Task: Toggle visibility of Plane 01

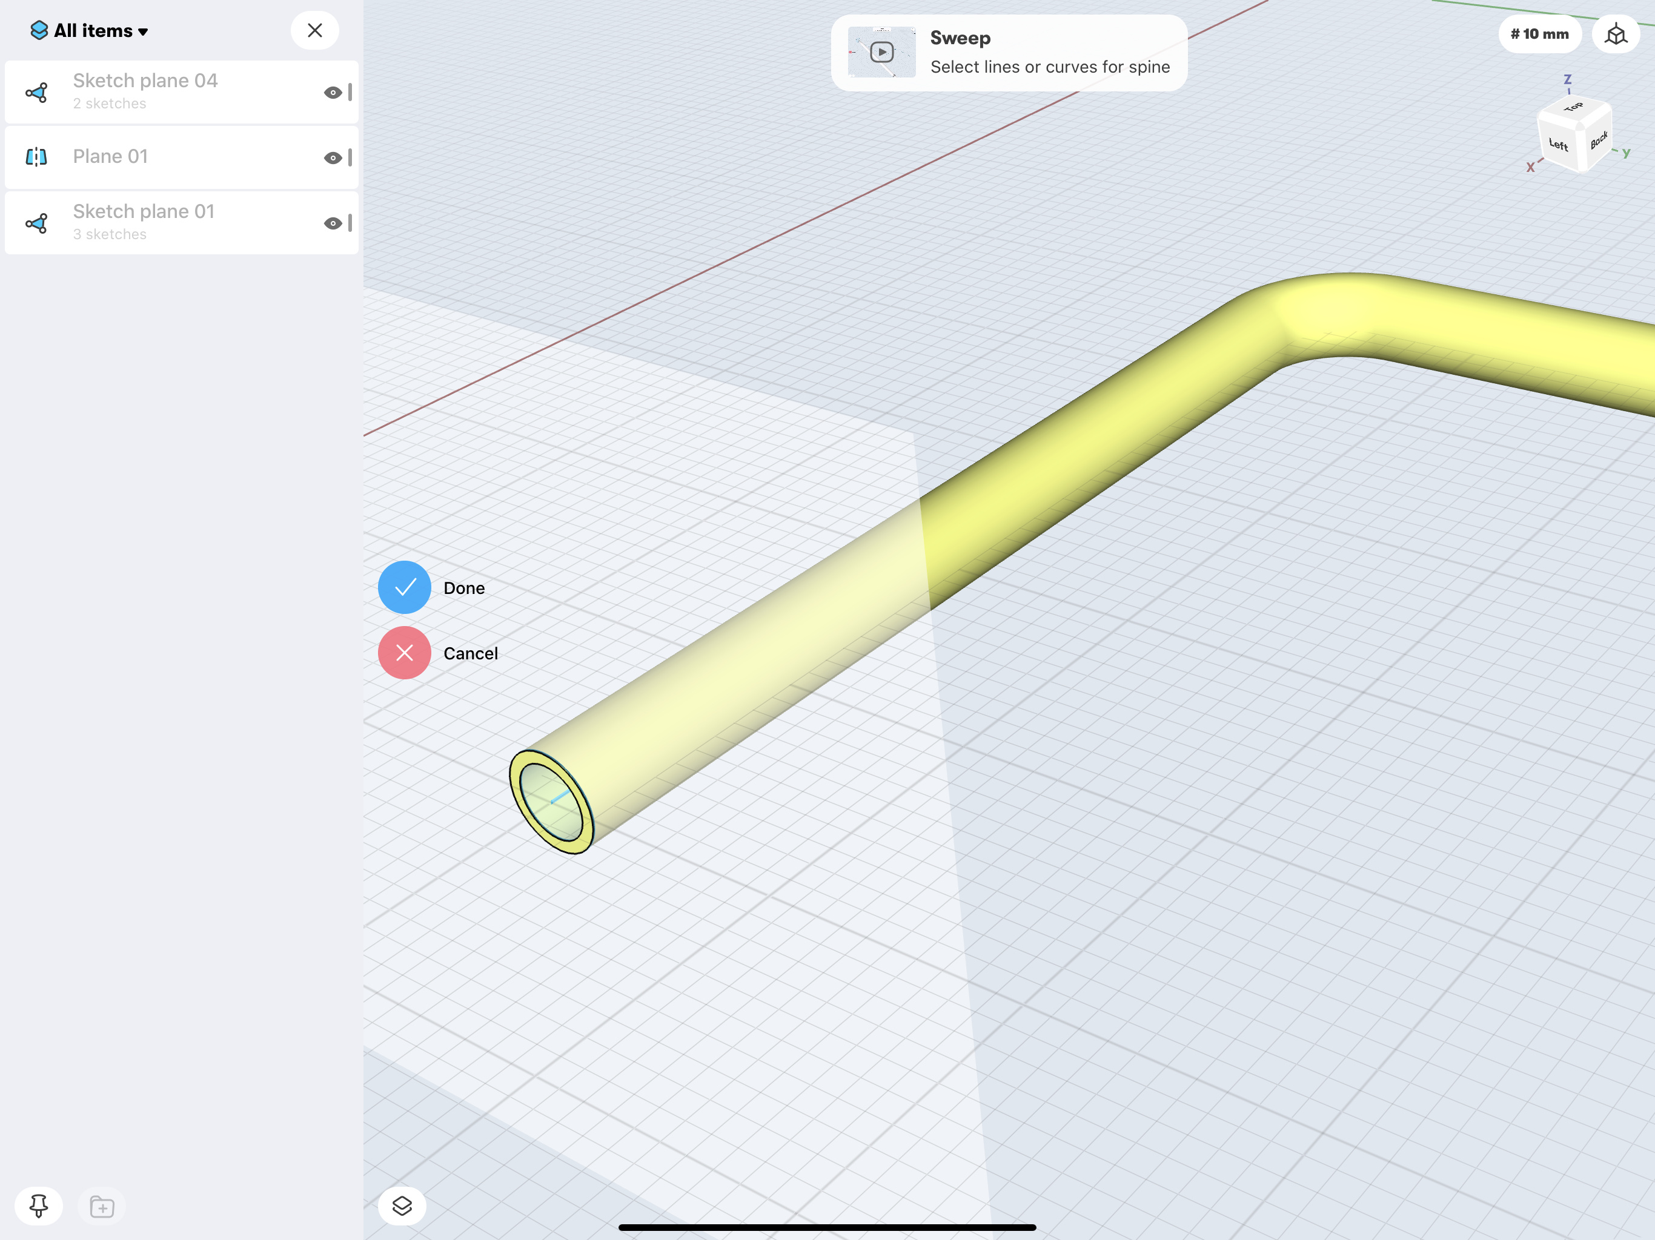Action: click(332, 158)
